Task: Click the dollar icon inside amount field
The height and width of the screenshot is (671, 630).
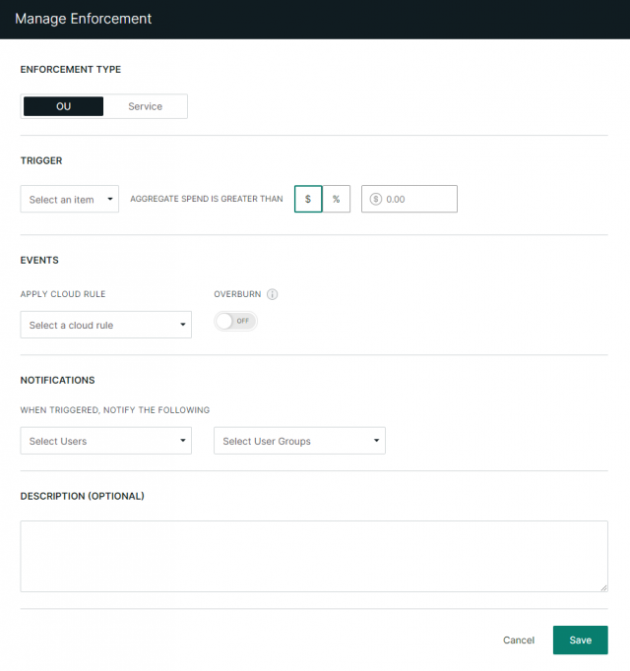Action: [375, 199]
